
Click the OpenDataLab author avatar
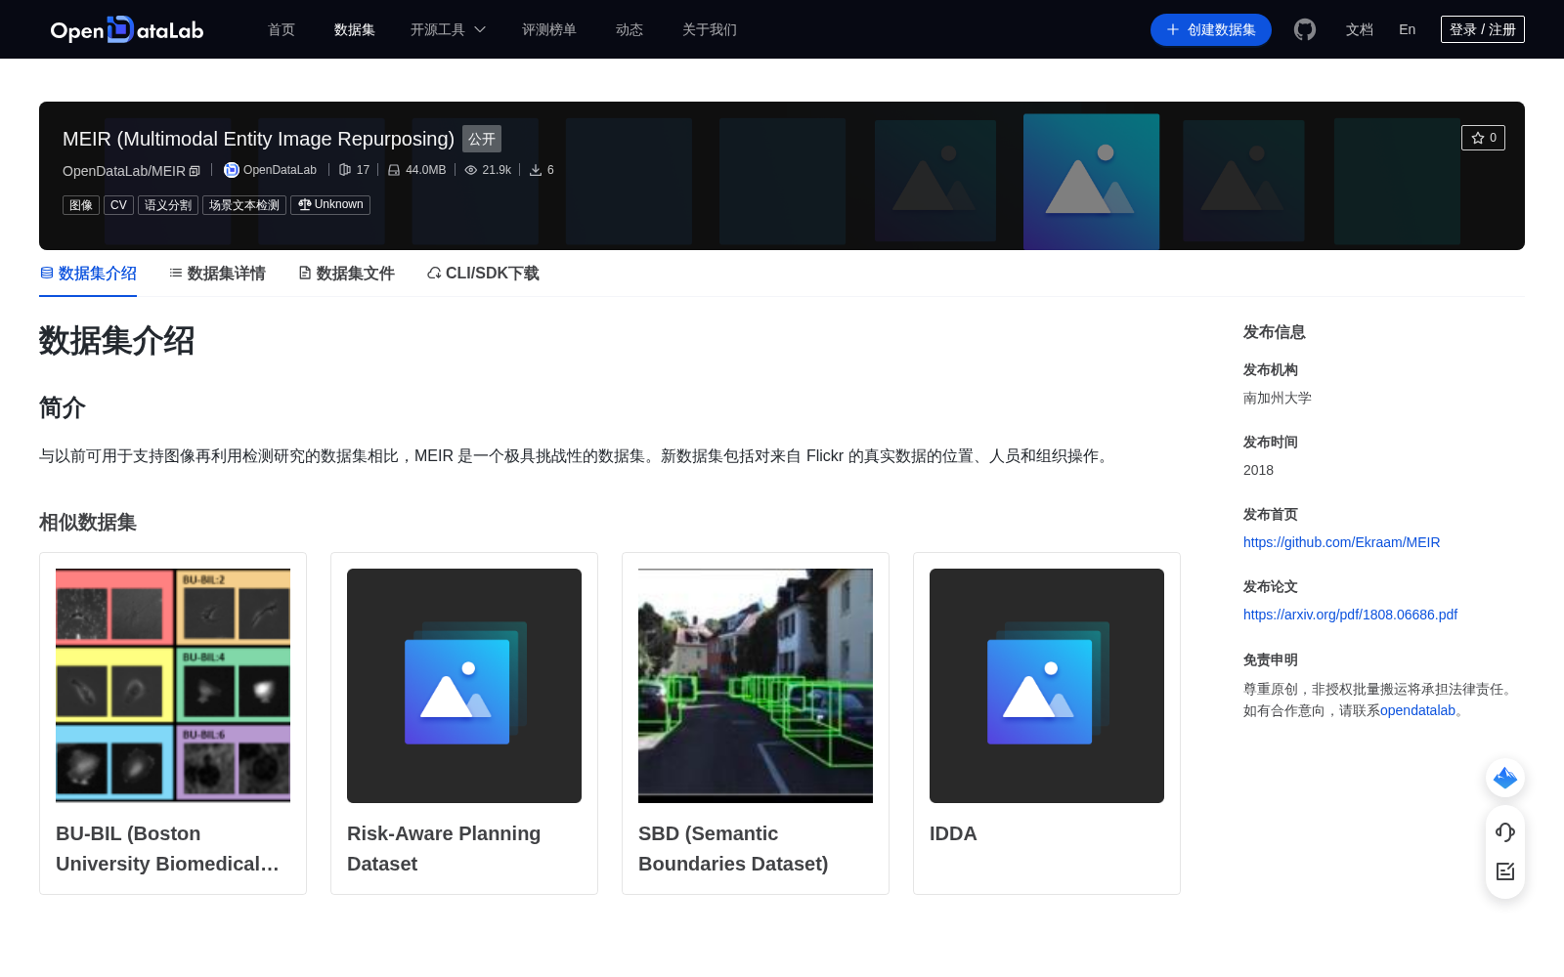[x=232, y=170]
